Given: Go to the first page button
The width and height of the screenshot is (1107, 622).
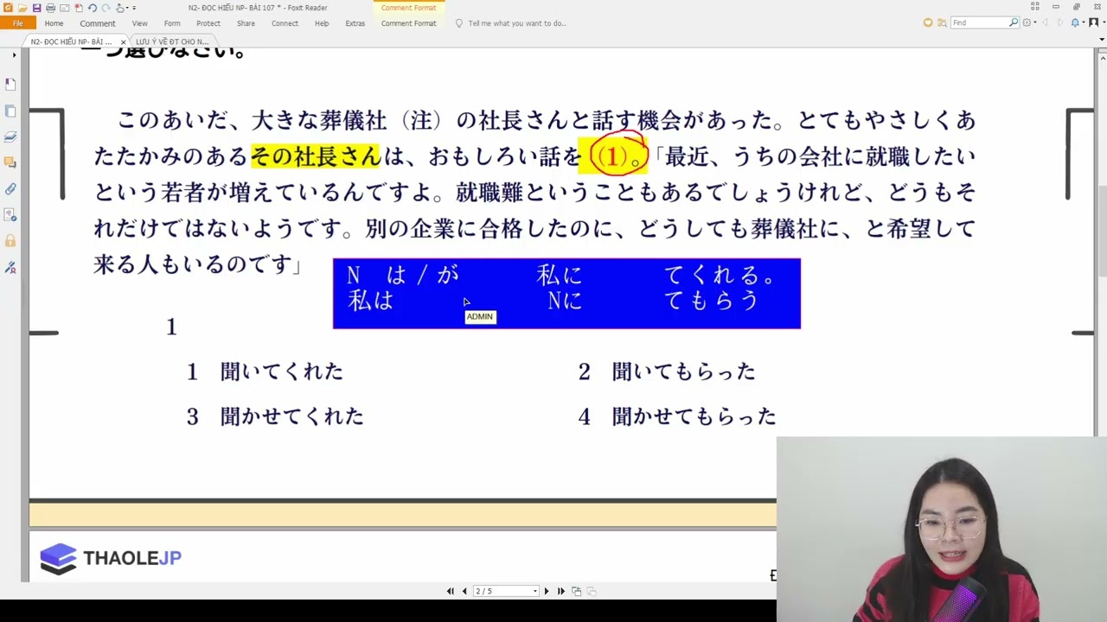Looking at the screenshot, I should pos(450,591).
